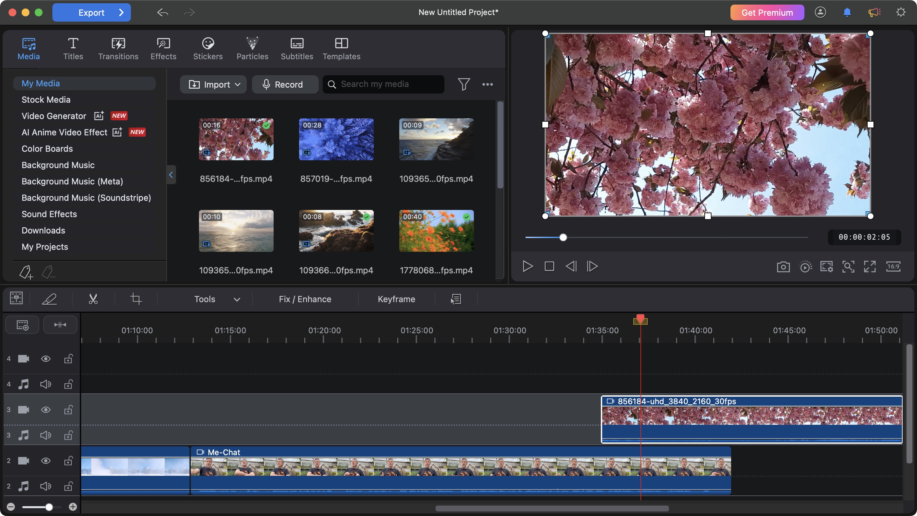Switch to the Stock Media section
The height and width of the screenshot is (516, 917).
click(x=45, y=100)
